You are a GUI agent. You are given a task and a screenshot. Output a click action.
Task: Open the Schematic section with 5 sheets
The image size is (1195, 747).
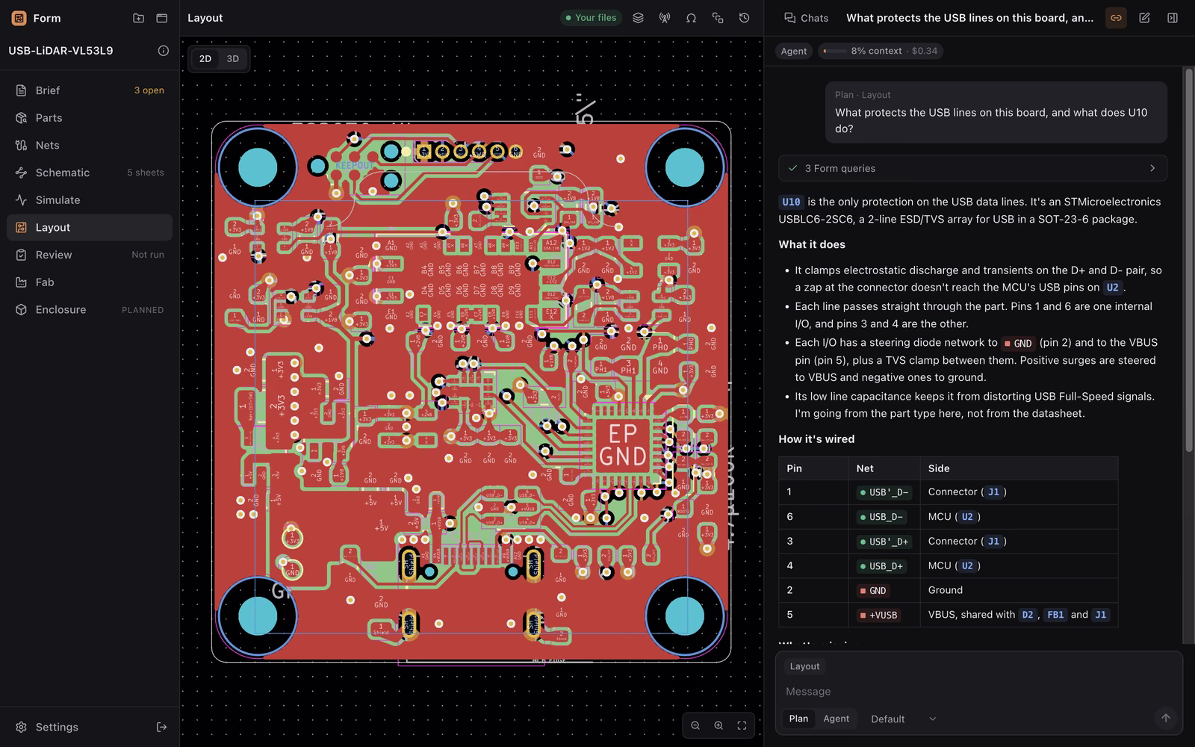pyautogui.click(x=90, y=173)
